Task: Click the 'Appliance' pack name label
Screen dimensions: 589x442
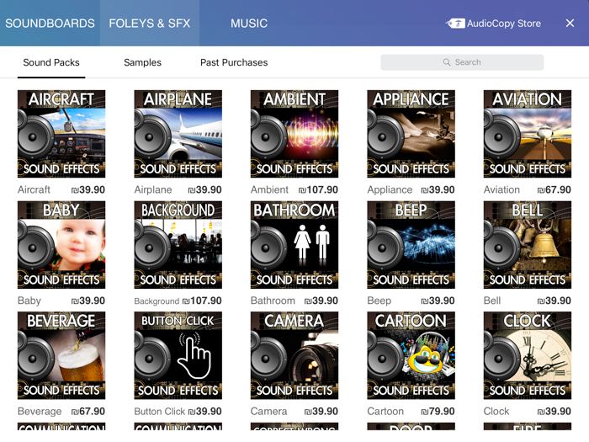Action: (x=390, y=189)
